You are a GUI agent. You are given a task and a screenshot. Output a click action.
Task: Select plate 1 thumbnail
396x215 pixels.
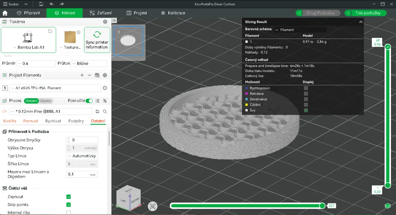[x=128, y=41]
